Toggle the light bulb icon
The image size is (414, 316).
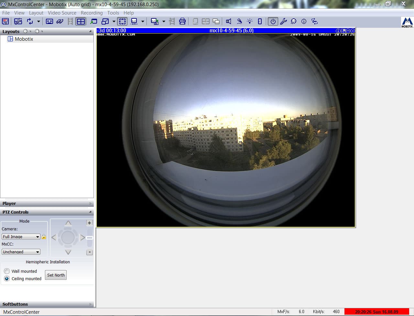250,21
